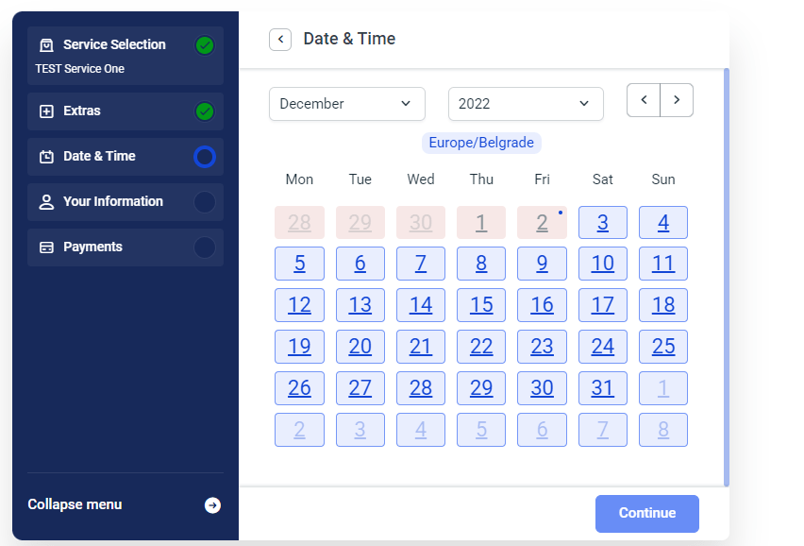Click the back arrow beside Date & Time title
This screenshot has height=546, width=804.
[280, 40]
